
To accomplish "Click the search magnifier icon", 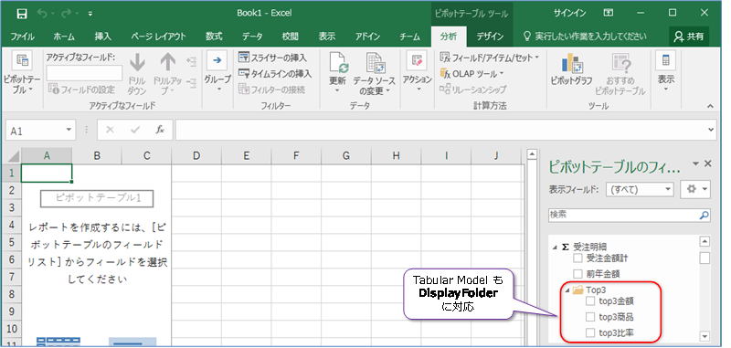I will point(704,216).
